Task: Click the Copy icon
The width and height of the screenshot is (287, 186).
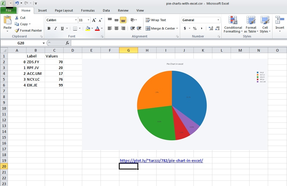Action: pos(17,24)
